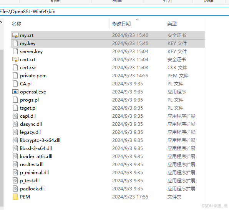This screenshot has width=229, height=210.
Task: Click the capi.dll file icon
Action: 15,116
